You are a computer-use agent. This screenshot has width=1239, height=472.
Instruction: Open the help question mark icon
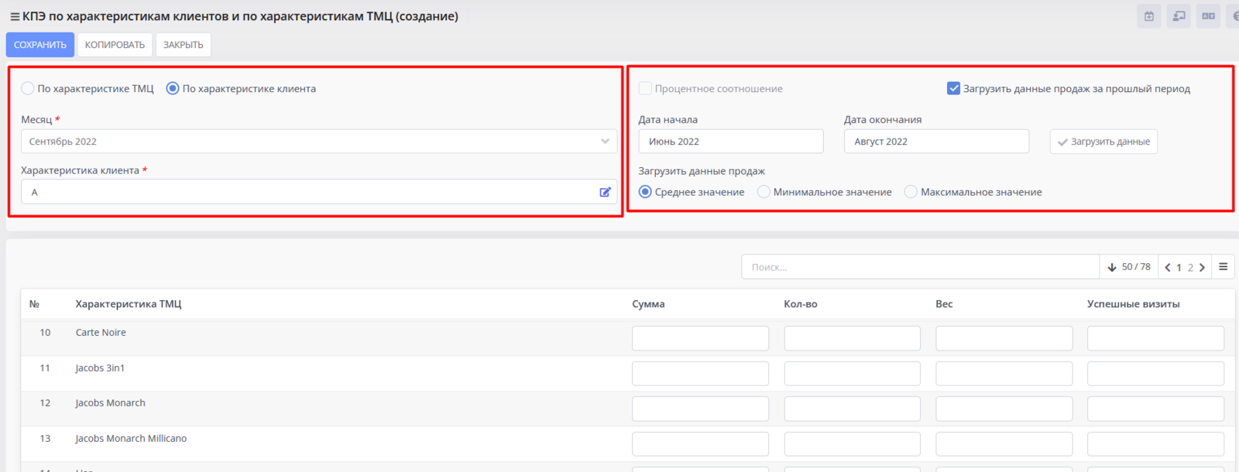pos(1234,16)
